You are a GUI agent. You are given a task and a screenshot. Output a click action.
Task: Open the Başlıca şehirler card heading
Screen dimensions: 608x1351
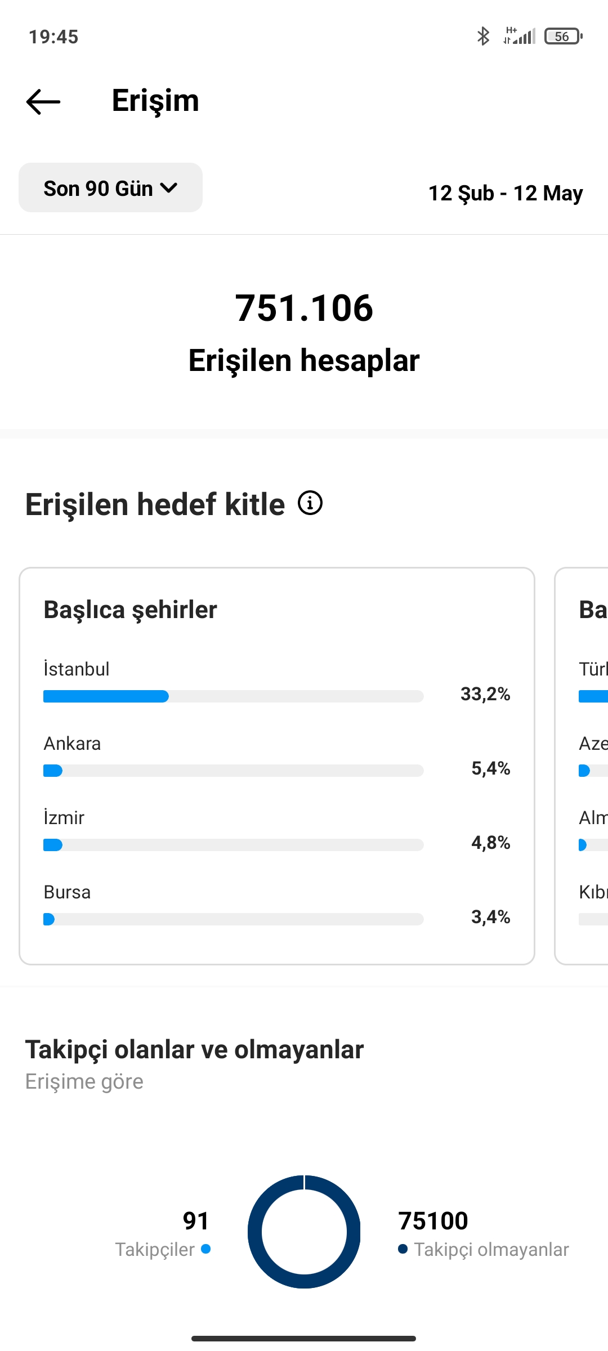131,610
